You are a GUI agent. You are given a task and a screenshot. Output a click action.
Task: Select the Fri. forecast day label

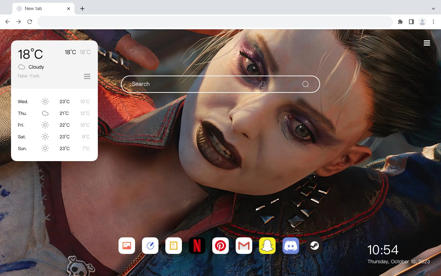tap(21, 125)
